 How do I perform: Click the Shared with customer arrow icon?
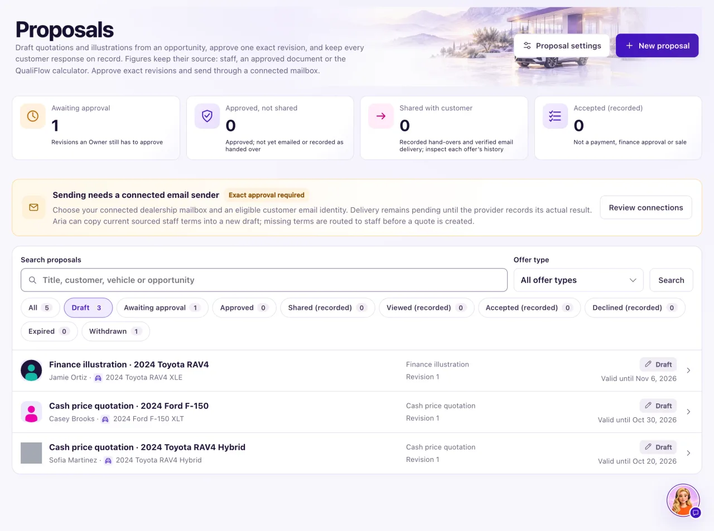coord(381,116)
